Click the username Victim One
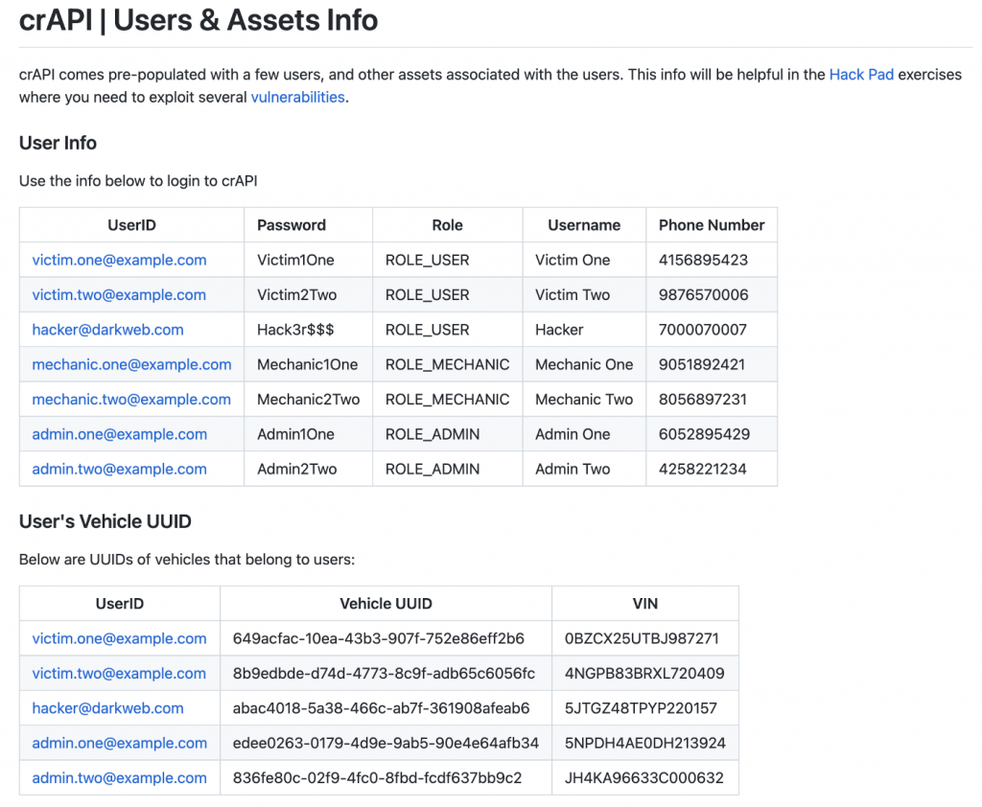The width and height of the screenshot is (982, 807). (x=573, y=260)
